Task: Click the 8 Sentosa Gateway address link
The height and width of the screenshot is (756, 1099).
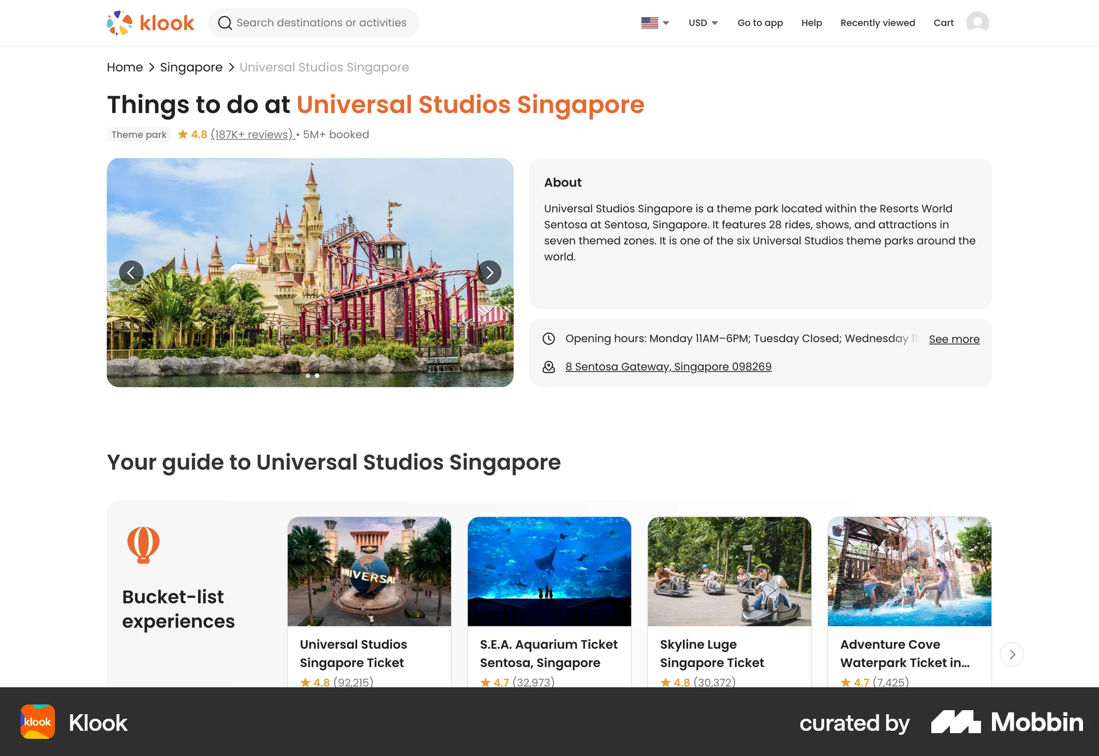Action: click(668, 367)
